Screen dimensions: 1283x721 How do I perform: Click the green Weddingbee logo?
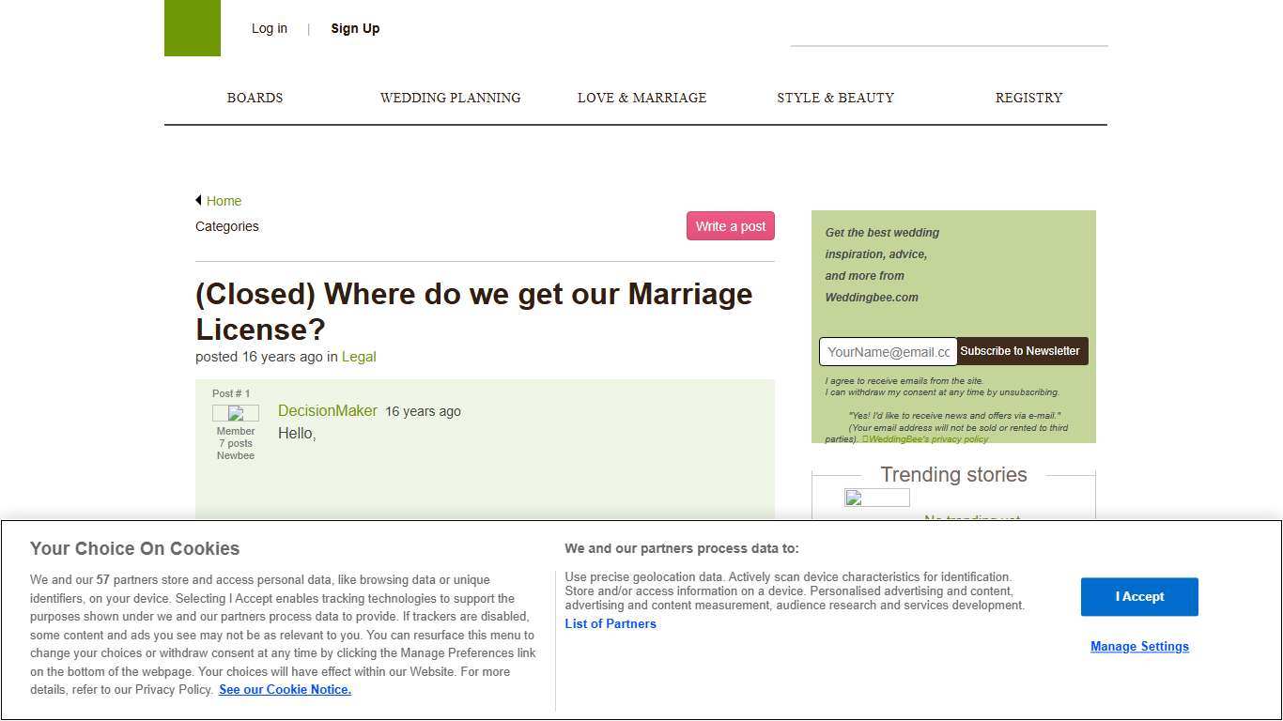point(192,28)
